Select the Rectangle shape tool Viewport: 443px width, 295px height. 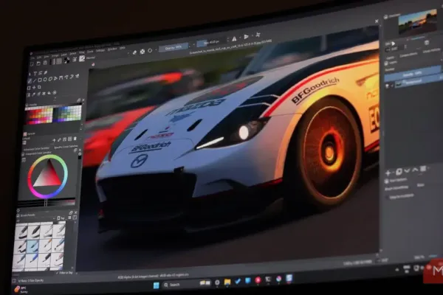coord(40,80)
